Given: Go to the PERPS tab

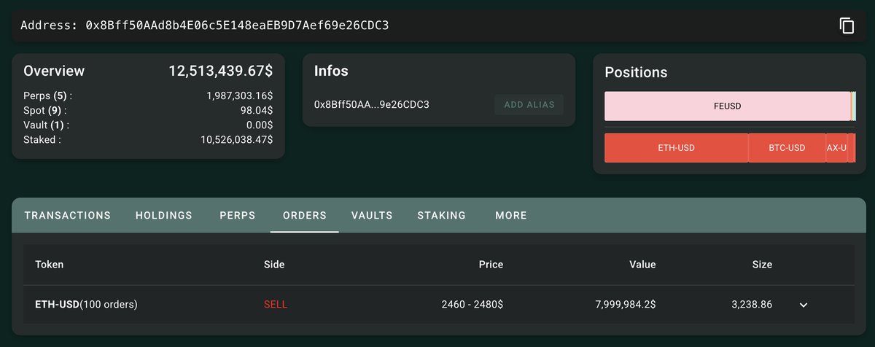Looking at the screenshot, I should (238, 216).
